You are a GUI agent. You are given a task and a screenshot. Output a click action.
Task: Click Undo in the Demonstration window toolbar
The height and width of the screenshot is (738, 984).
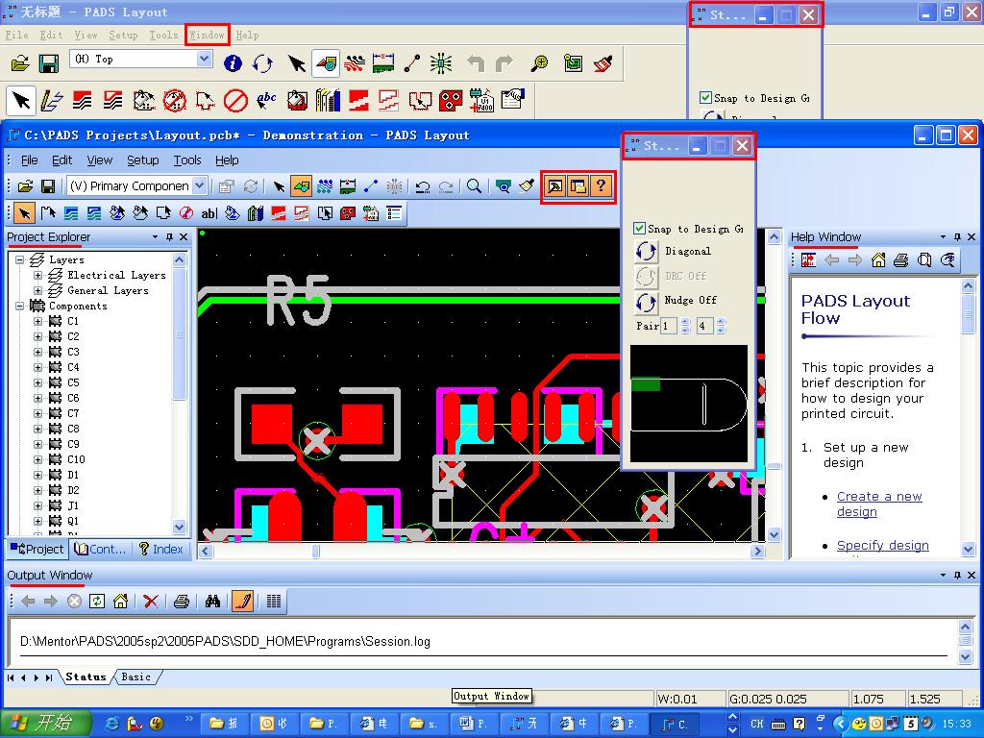pyautogui.click(x=423, y=186)
